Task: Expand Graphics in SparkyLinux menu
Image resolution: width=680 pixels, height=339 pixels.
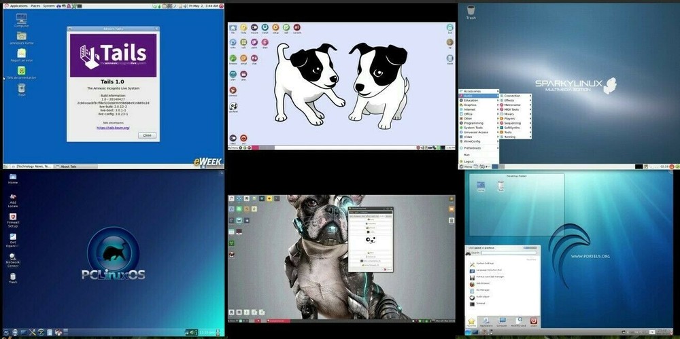Action: coord(479,105)
